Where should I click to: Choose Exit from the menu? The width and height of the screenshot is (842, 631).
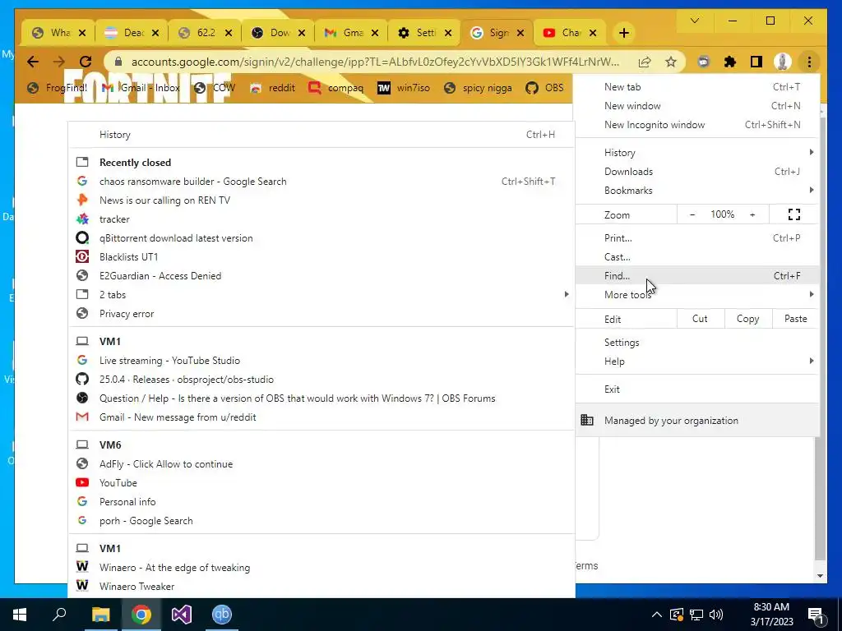pos(697,389)
